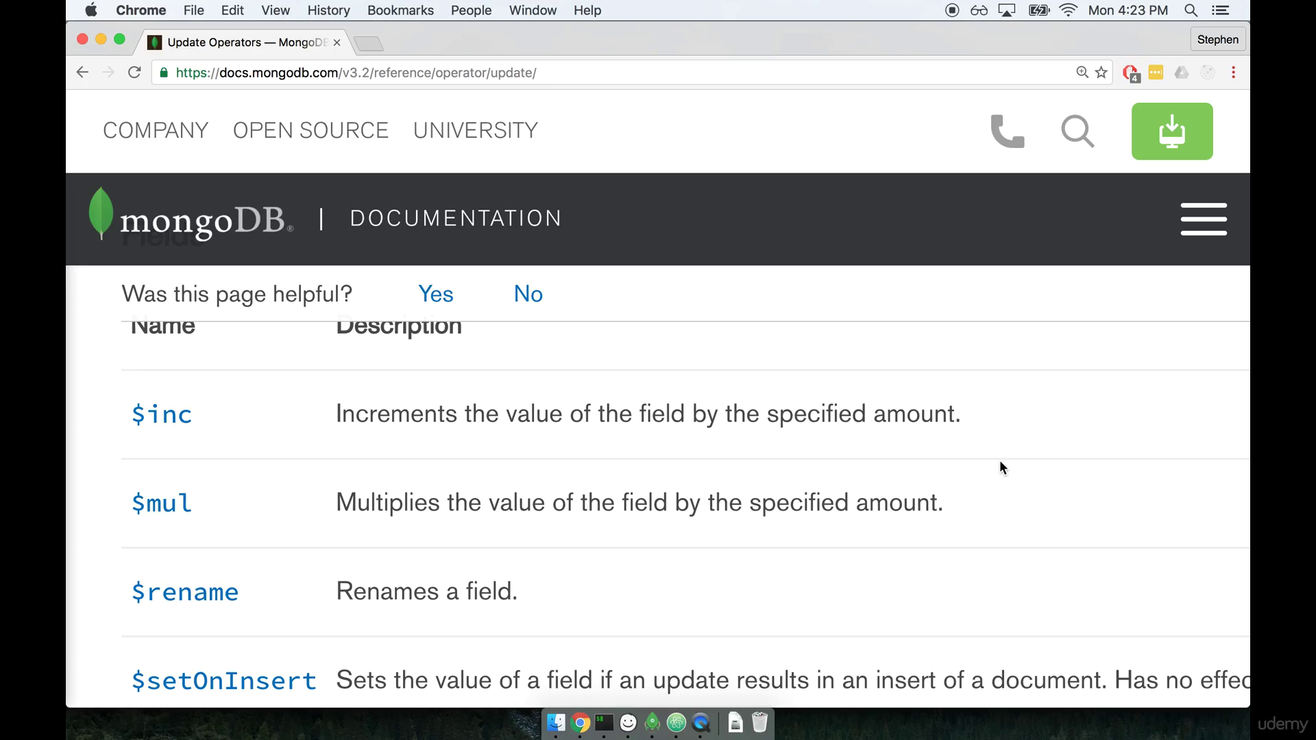Select History from Chrome menu bar

click(328, 10)
